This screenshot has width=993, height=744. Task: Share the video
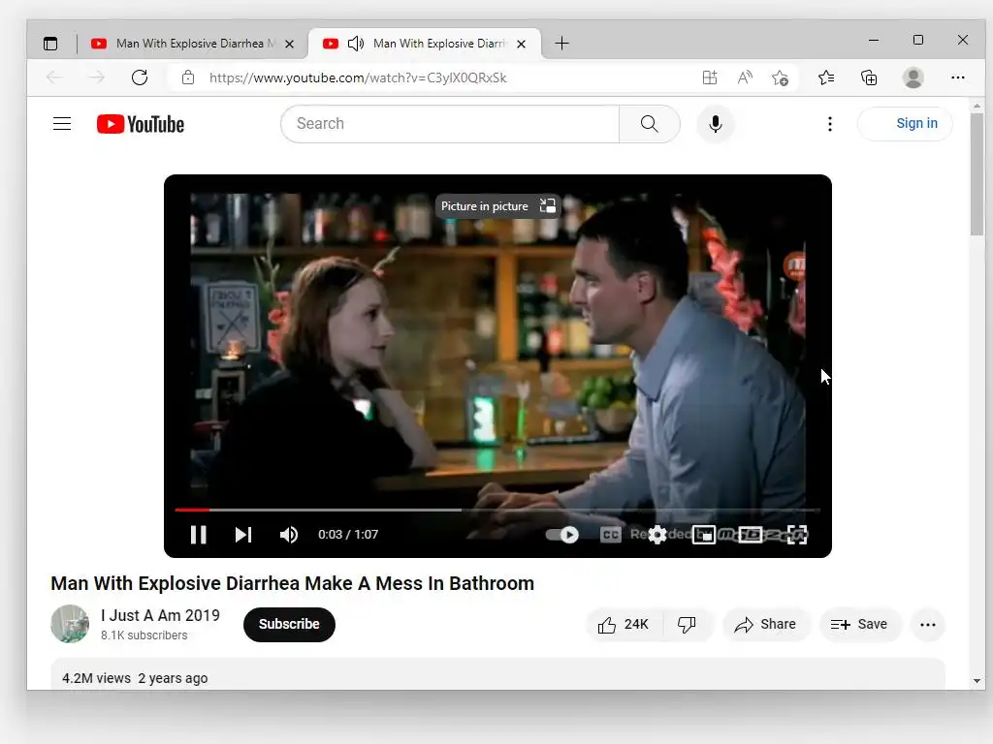pyautogui.click(x=766, y=625)
